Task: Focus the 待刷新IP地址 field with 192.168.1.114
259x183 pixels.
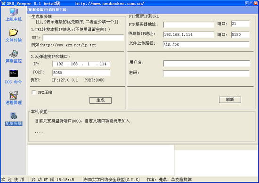Action: coord(189,35)
